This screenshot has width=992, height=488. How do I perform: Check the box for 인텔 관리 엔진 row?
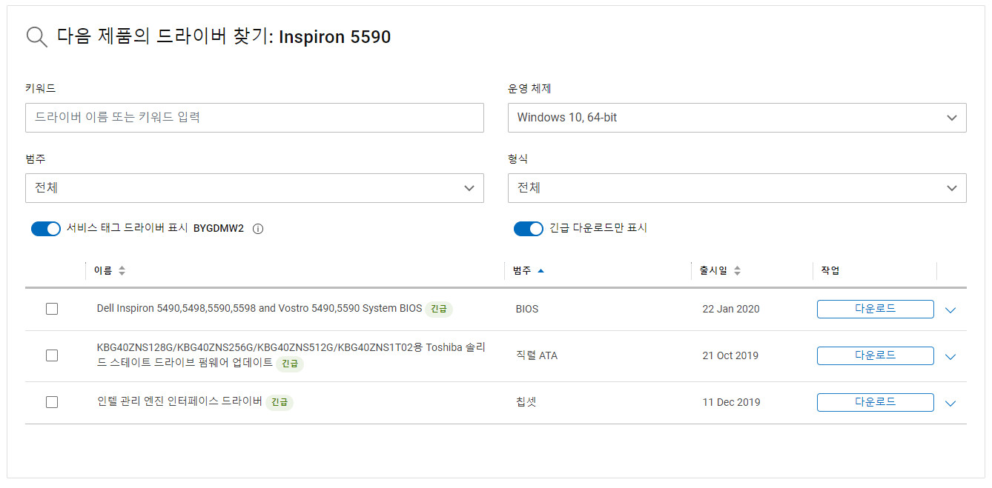tap(52, 402)
